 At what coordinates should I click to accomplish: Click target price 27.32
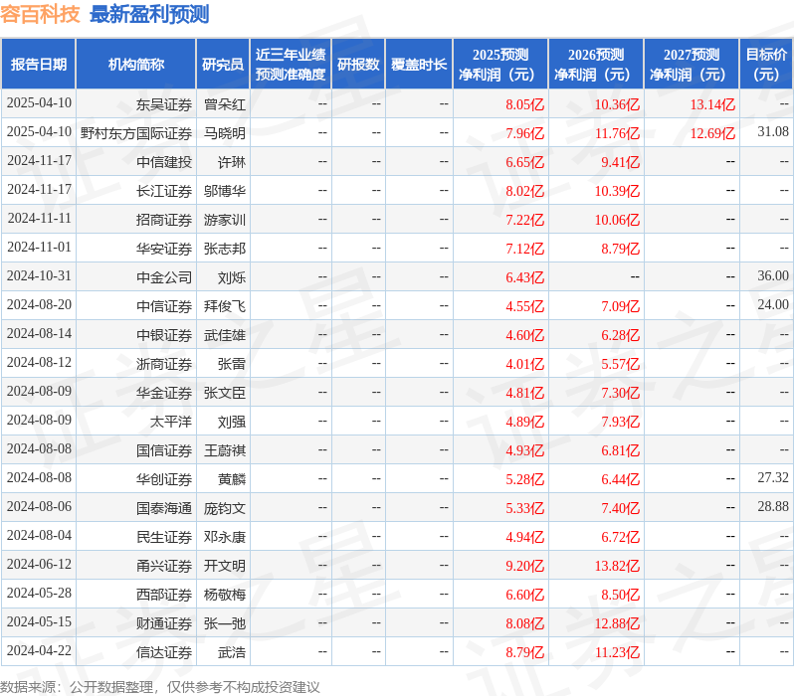(x=773, y=478)
